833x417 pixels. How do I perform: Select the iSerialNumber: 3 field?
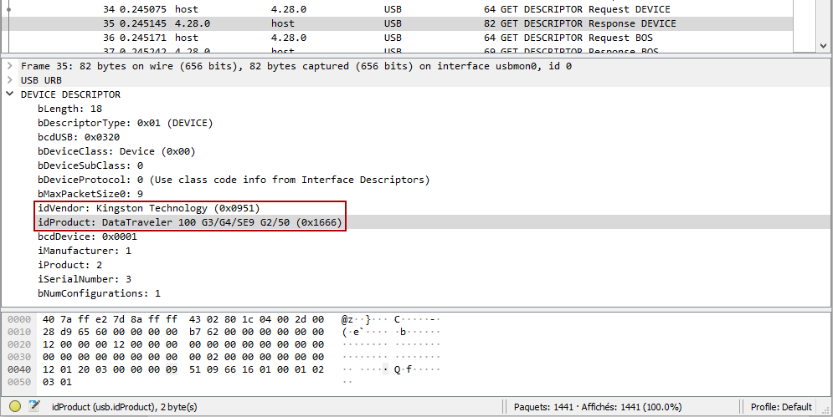pos(85,279)
